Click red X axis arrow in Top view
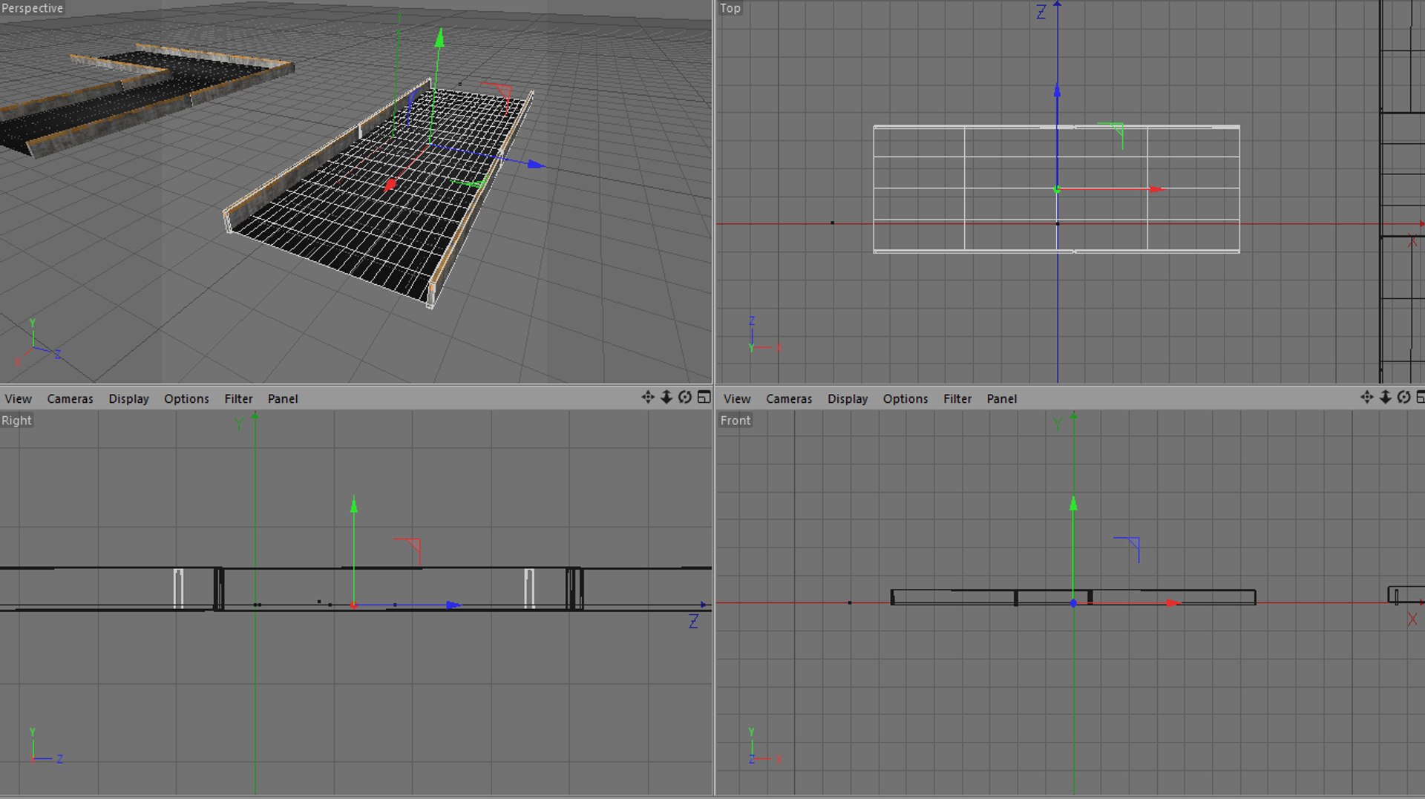Screen dimensions: 1425x799 point(1156,190)
